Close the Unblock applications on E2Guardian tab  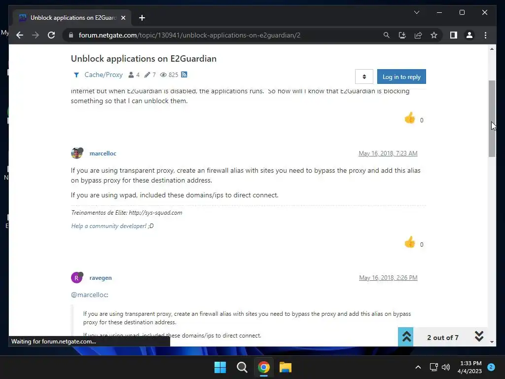(x=123, y=18)
